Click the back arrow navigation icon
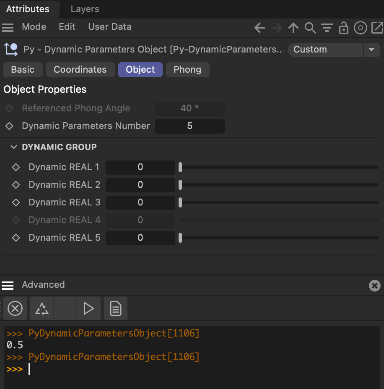Screen dimensions: 384x389 pos(259,28)
